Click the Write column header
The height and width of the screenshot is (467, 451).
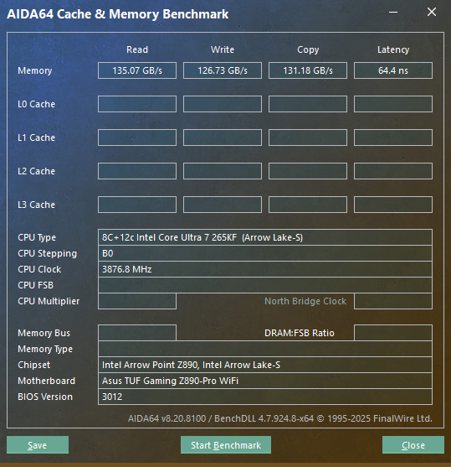pyautogui.click(x=223, y=49)
